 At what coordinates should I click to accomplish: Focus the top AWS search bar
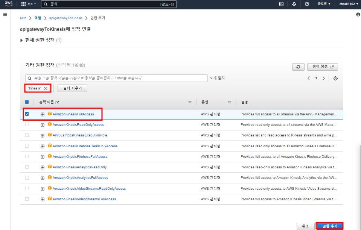109,4
